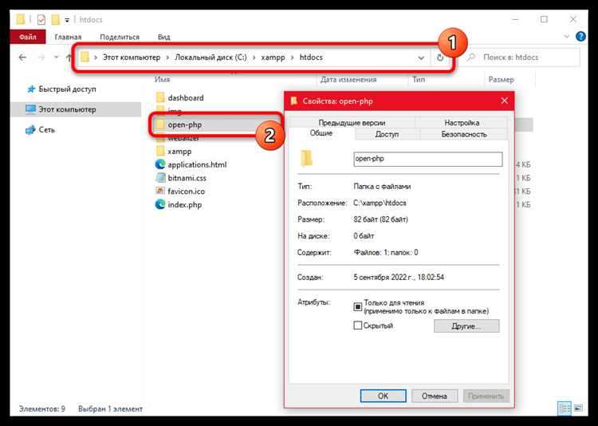The height and width of the screenshot is (426, 598).
Task: Click the Другие... attributes button
Action: click(466, 326)
